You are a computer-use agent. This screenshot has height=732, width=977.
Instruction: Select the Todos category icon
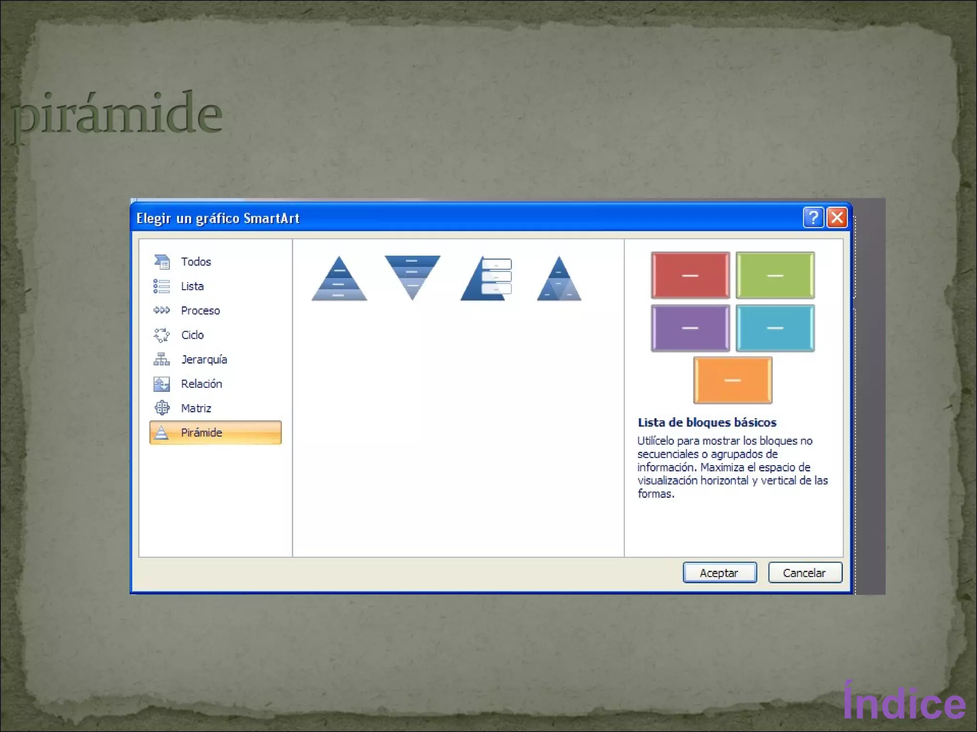(162, 262)
